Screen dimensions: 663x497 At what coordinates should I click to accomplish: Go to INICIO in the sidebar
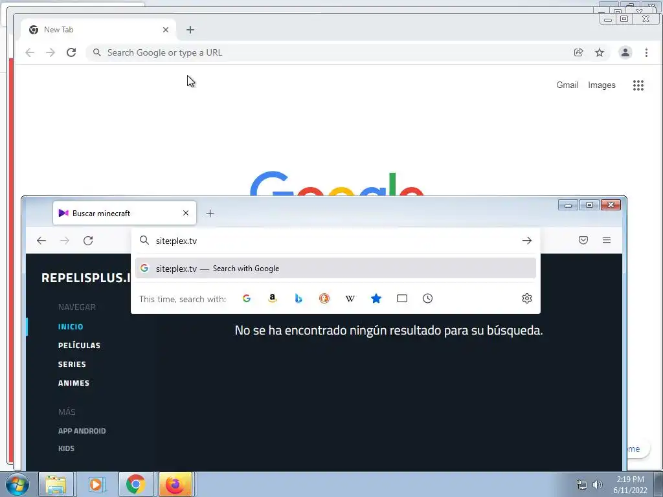[x=71, y=327]
